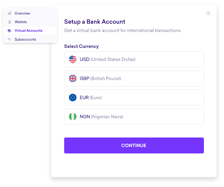Click the Overview grid icon

pos(9,13)
